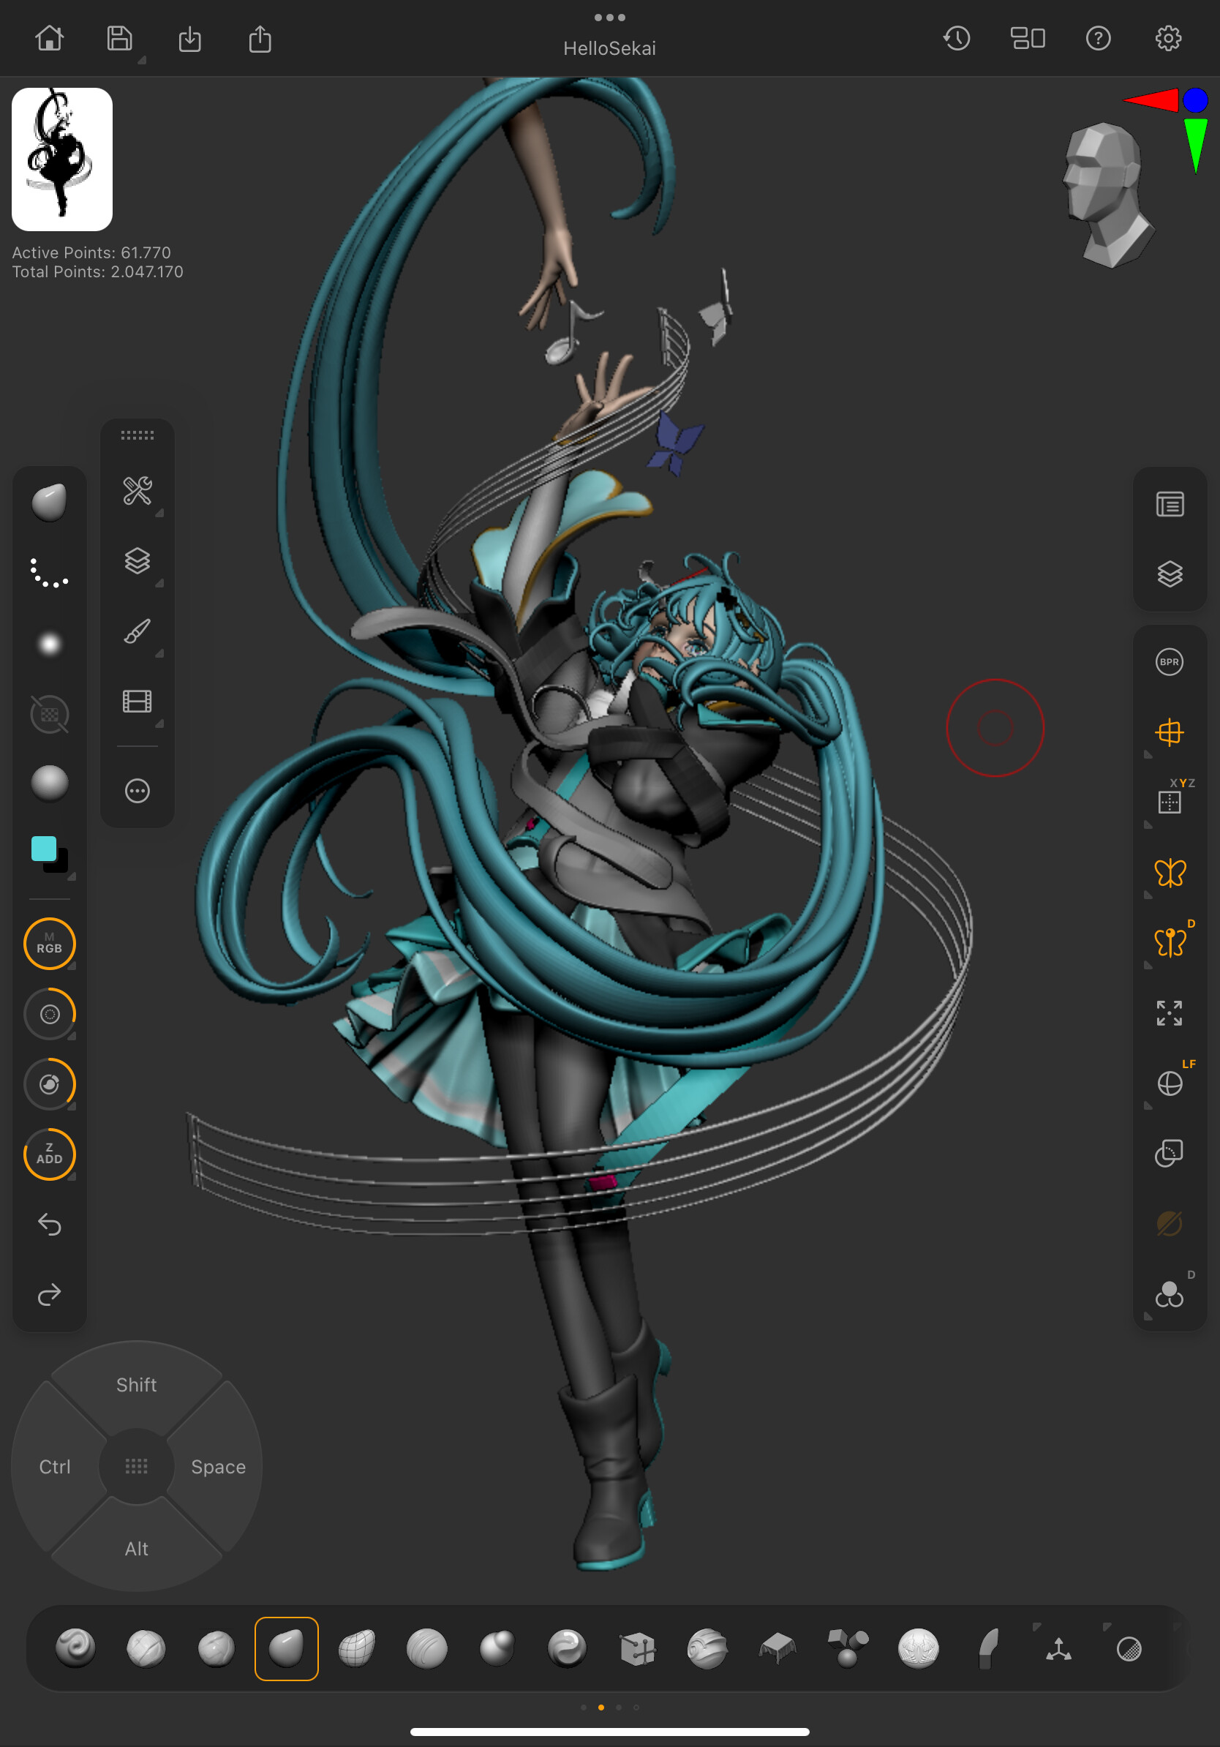
Task: Open the current brush preview in the left toolbar
Action: click(x=50, y=502)
